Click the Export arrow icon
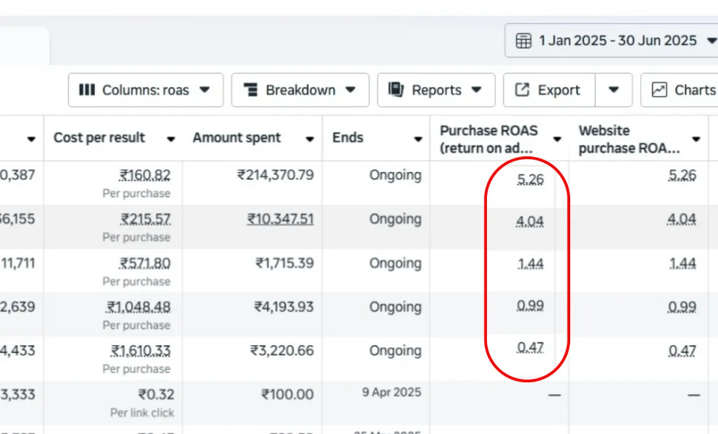Image resolution: width=718 pixels, height=434 pixels. tap(522, 90)
